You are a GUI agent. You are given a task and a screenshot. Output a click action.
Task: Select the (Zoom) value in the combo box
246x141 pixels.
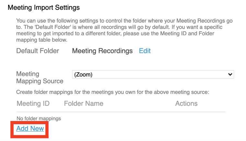[x=84, y=75]
